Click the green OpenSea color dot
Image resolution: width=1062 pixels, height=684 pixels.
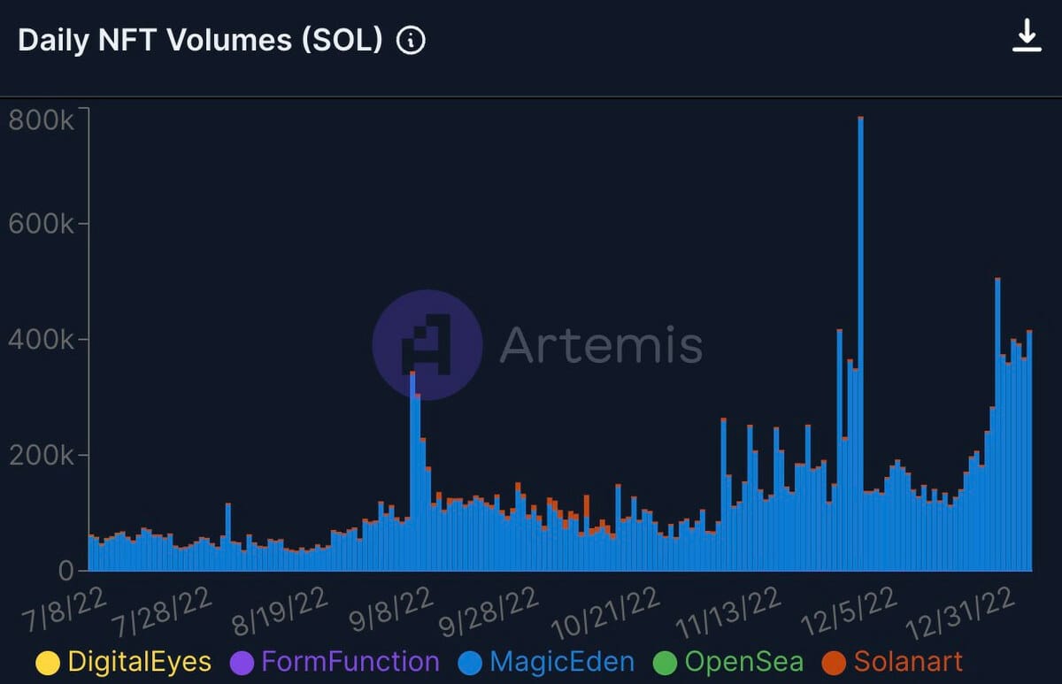665,663
